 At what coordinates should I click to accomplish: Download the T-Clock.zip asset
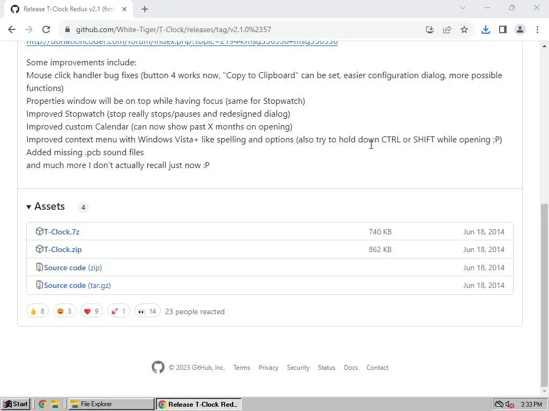pos(63,249)
